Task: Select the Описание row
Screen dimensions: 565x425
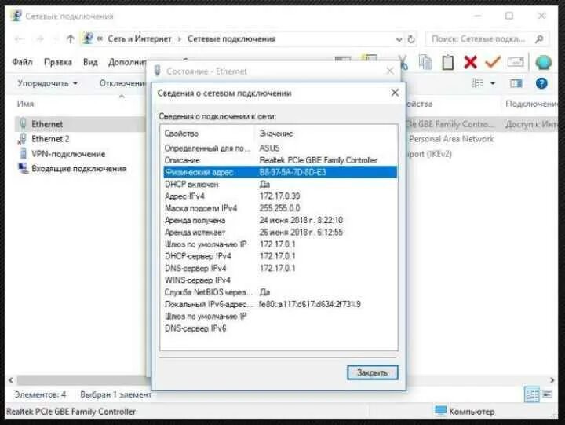Action: tap(280, 160)
